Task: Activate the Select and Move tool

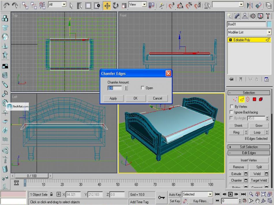Action: click(107, 6)
